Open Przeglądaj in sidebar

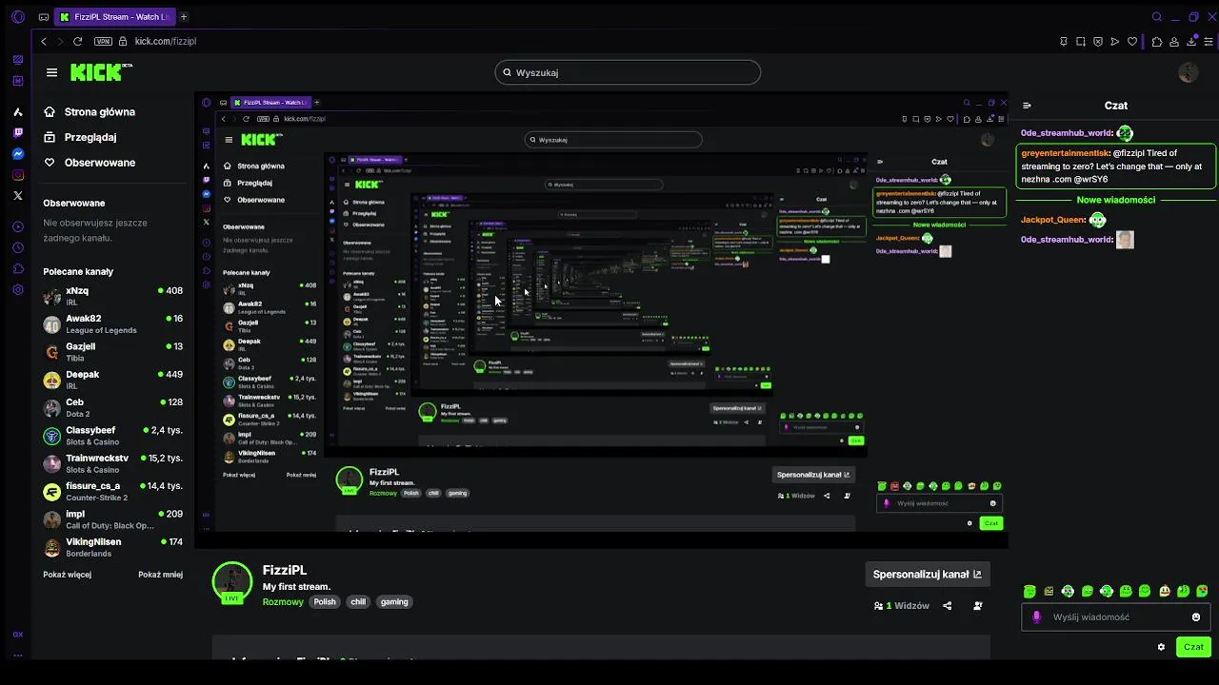[x=80, y=137]
